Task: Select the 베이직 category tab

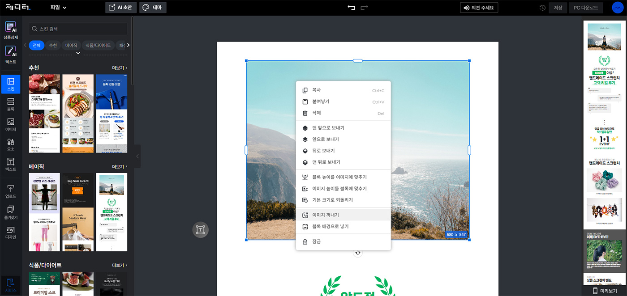Action: 71,45
